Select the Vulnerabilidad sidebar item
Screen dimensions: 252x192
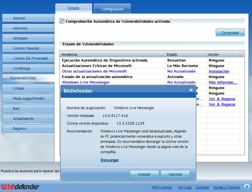[x=28, y=78]
